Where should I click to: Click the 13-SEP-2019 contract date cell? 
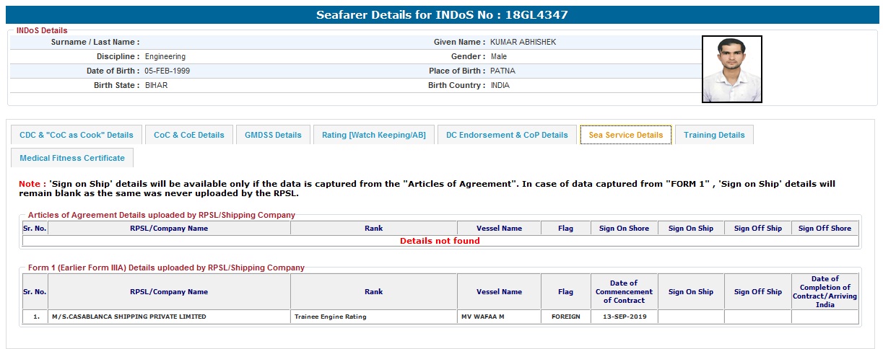click(x=624, y=317)
